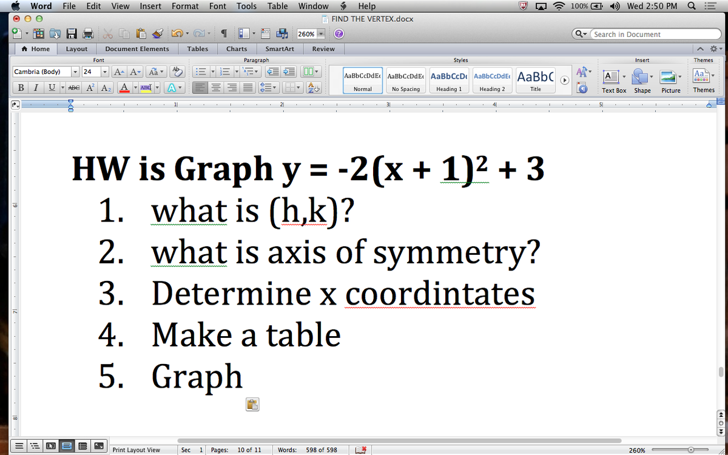Open the font name dropdown
The image size is (728, 455).
tap(75, 72)
